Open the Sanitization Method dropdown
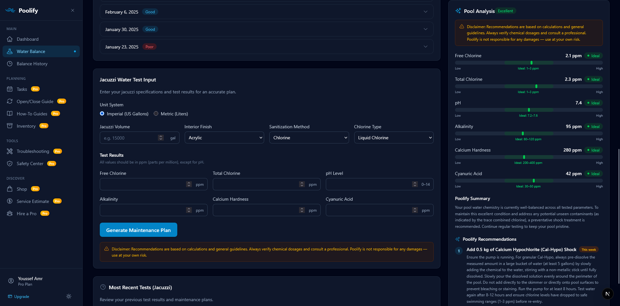Viewport: 620px width, 306px height. pyautogui.click(x=309, y=138)
